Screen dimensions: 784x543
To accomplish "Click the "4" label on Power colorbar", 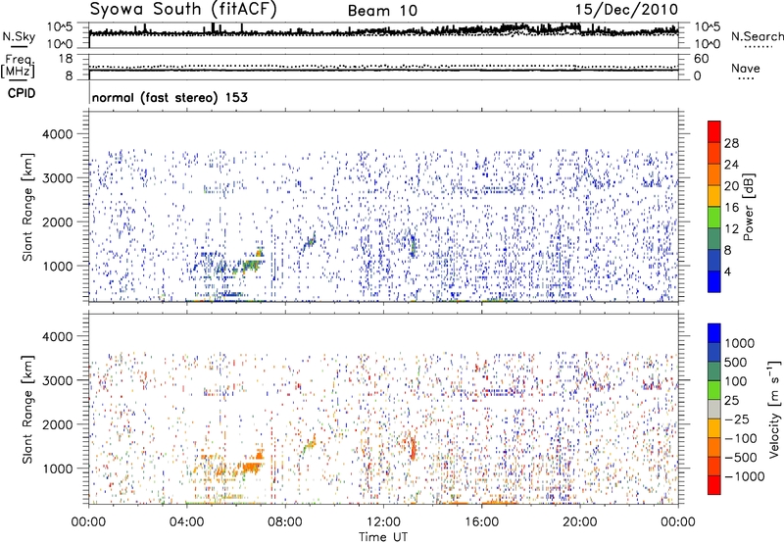I will point(727,272).
